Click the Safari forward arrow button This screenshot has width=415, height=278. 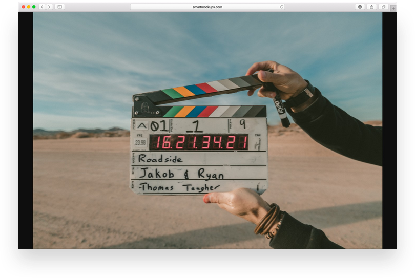click(x=49, y=7)
